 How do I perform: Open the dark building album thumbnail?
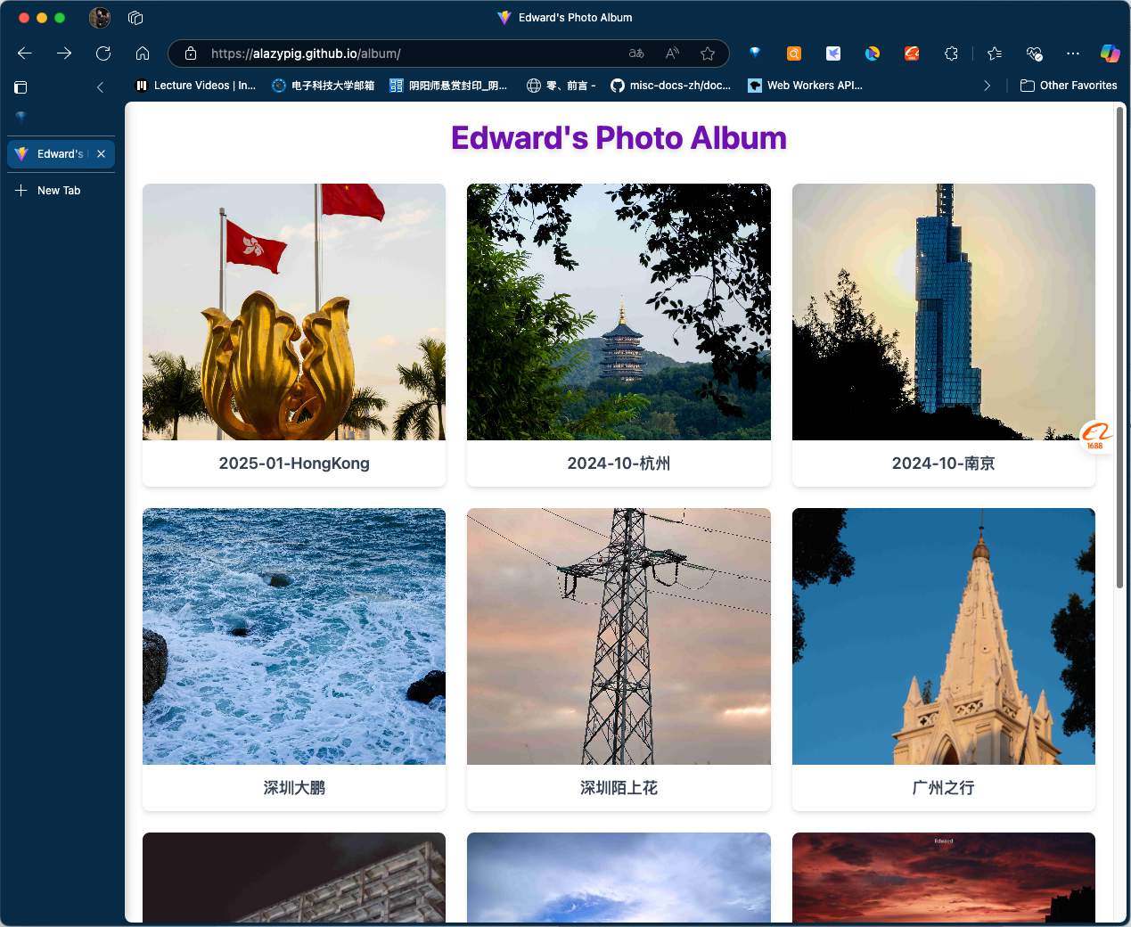click(294, 877)
